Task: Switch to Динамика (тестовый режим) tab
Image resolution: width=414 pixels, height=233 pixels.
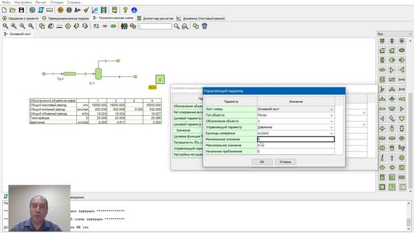Action: pyautogui.click(x=201, y=19)
